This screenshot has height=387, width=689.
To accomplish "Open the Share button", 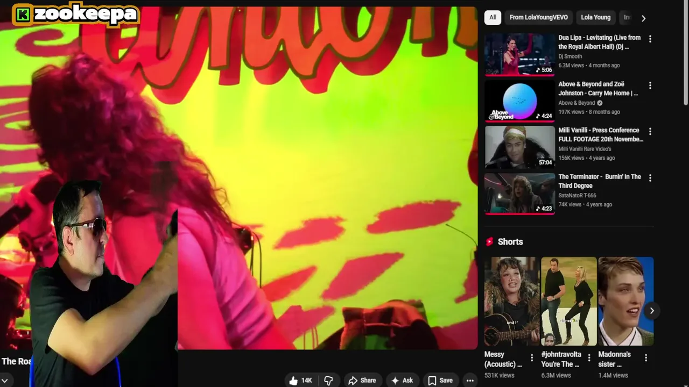I will (362, 381).
